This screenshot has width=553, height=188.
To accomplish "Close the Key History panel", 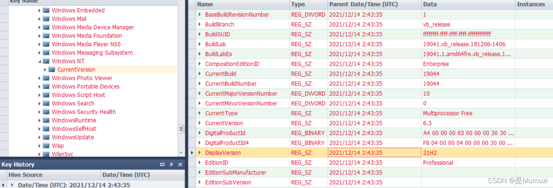I will coord(180,164).
